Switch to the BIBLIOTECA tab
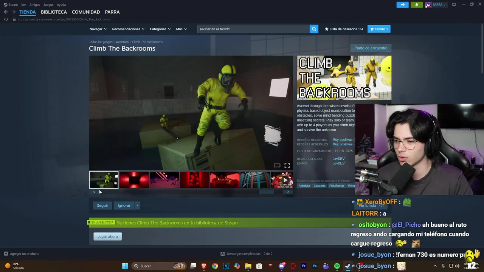 pos(54,12)
